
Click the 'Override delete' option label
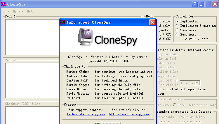tap(192, 117)
